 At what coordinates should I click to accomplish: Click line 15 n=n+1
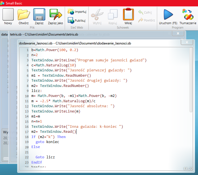[x=37, y=121]
